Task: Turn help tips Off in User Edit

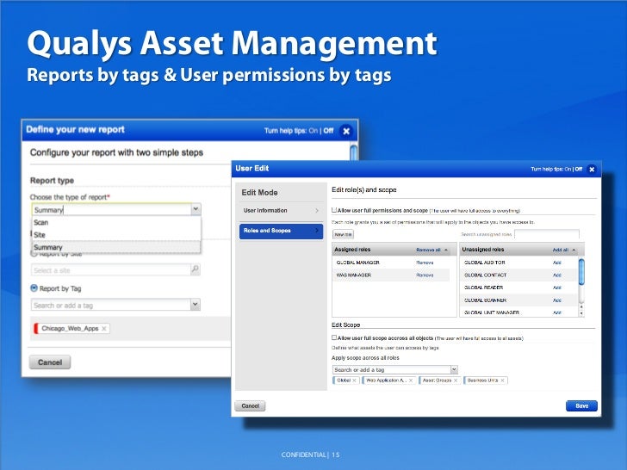Action: coord(579,169)
